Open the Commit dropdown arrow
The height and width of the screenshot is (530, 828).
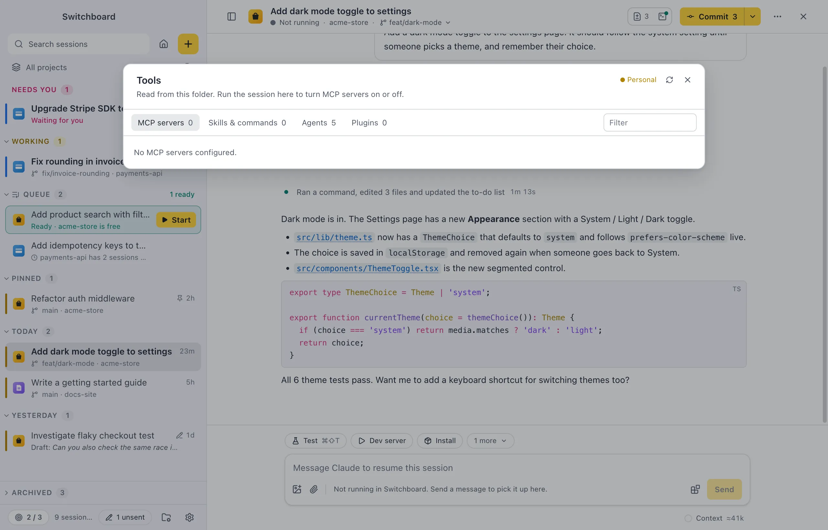pos(753,16)
